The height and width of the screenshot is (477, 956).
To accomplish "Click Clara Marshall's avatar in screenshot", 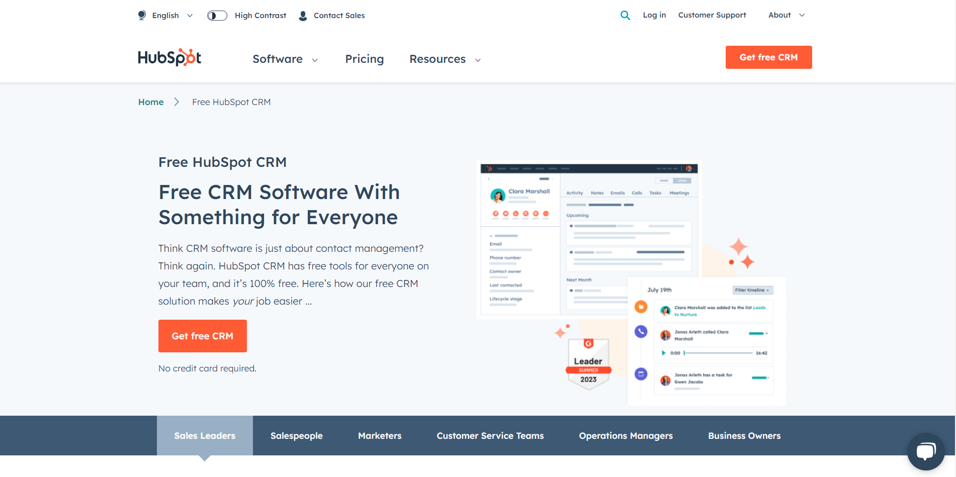I will tap(497, 196).
